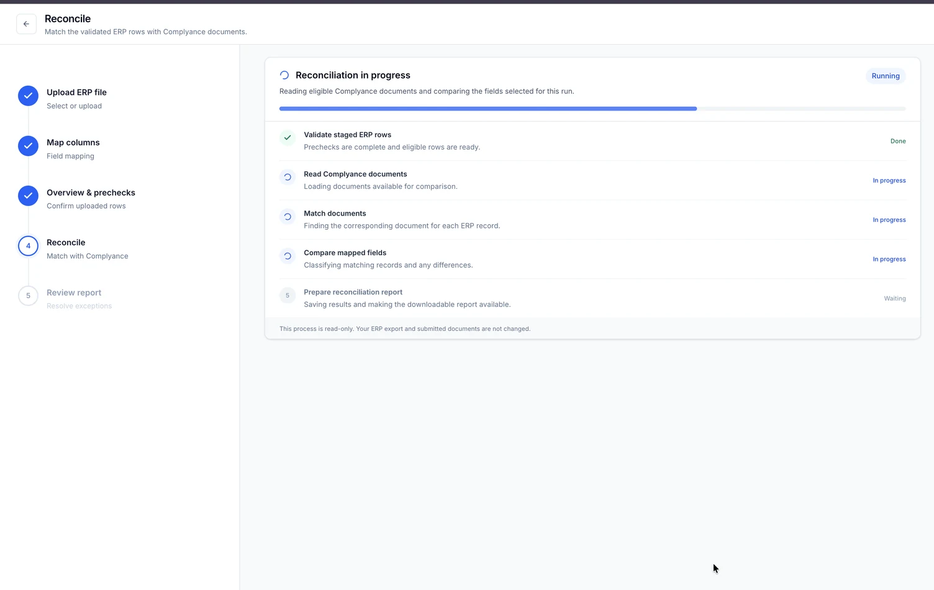Select the step 4 circle for Reconcile
This screenshot has height=590, width=934.
(28, 246)
